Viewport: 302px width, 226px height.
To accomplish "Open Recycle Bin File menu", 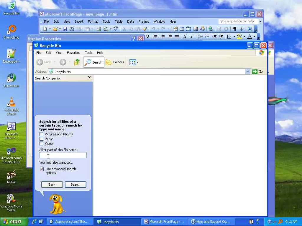I will click(39, 53).
